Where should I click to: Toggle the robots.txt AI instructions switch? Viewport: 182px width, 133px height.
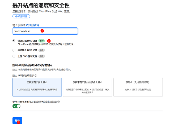[x=16, y=106]
